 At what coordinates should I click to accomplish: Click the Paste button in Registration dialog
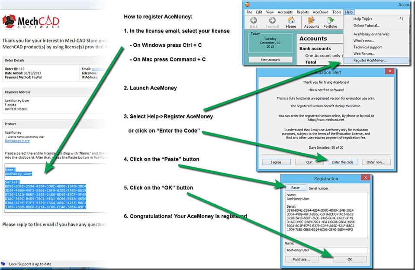click(296, 188)
